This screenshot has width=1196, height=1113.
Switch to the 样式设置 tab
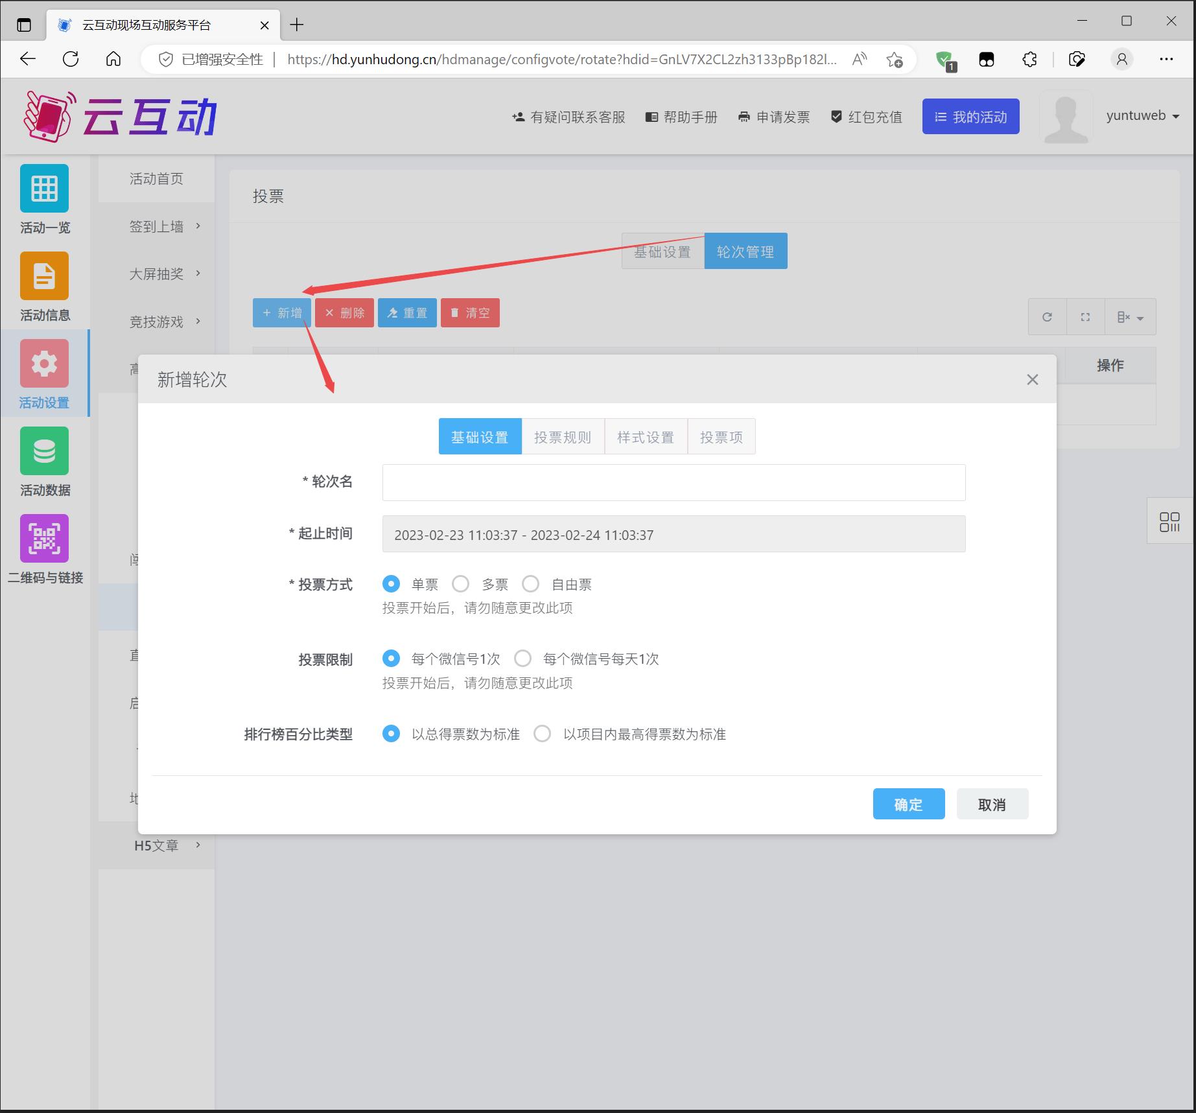pos(646,437)
